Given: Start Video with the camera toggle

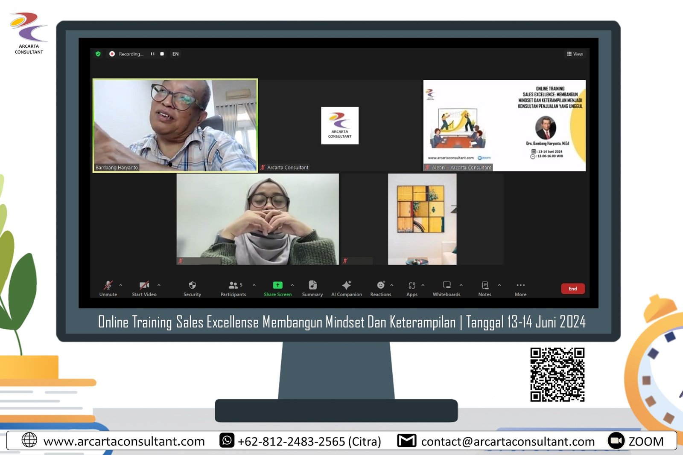Looking at the screenshot, I should pyautogui.click(x=144, y=288).
